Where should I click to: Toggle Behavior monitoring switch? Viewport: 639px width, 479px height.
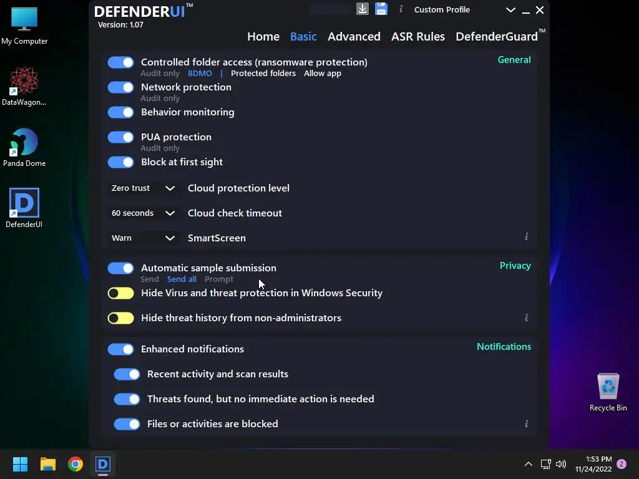pos(120,112)
